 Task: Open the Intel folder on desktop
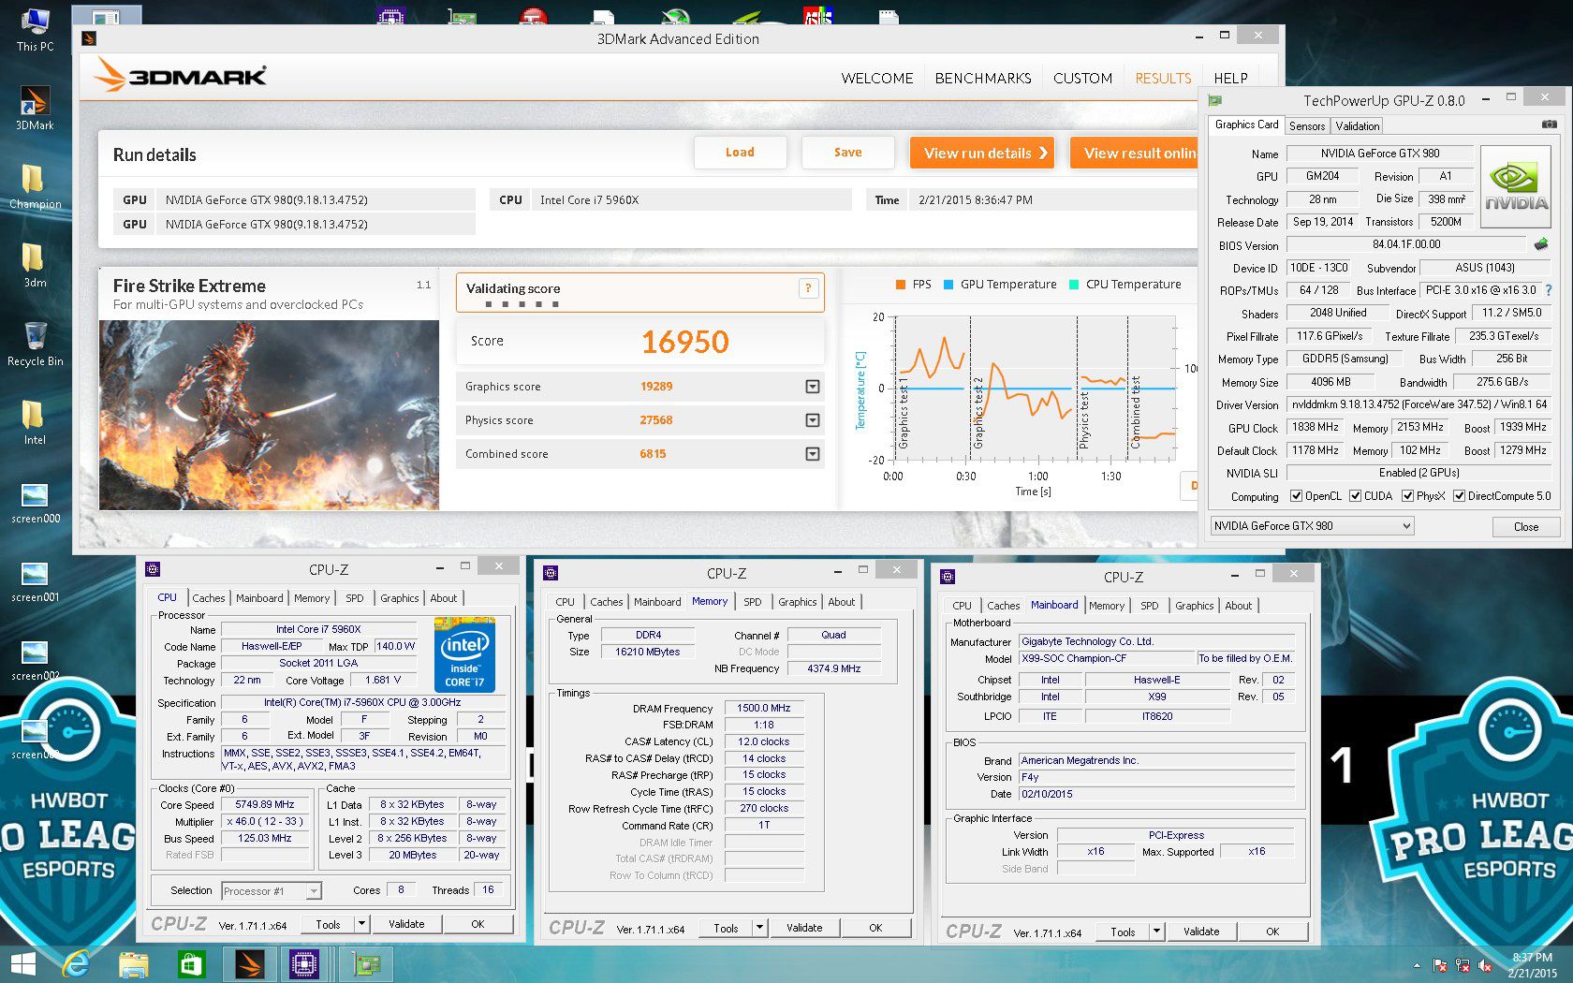coord(35,421)
